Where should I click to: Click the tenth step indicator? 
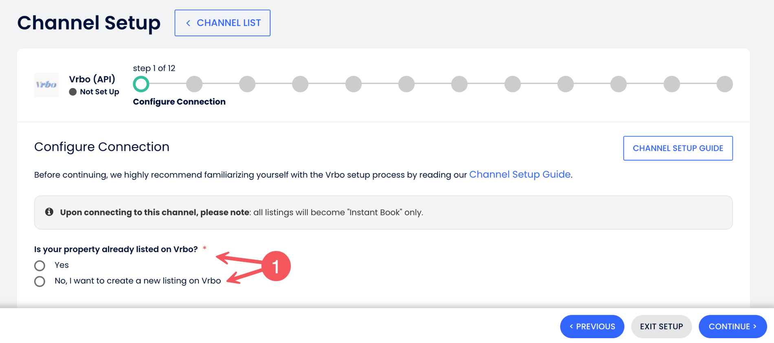pos(618,84)
